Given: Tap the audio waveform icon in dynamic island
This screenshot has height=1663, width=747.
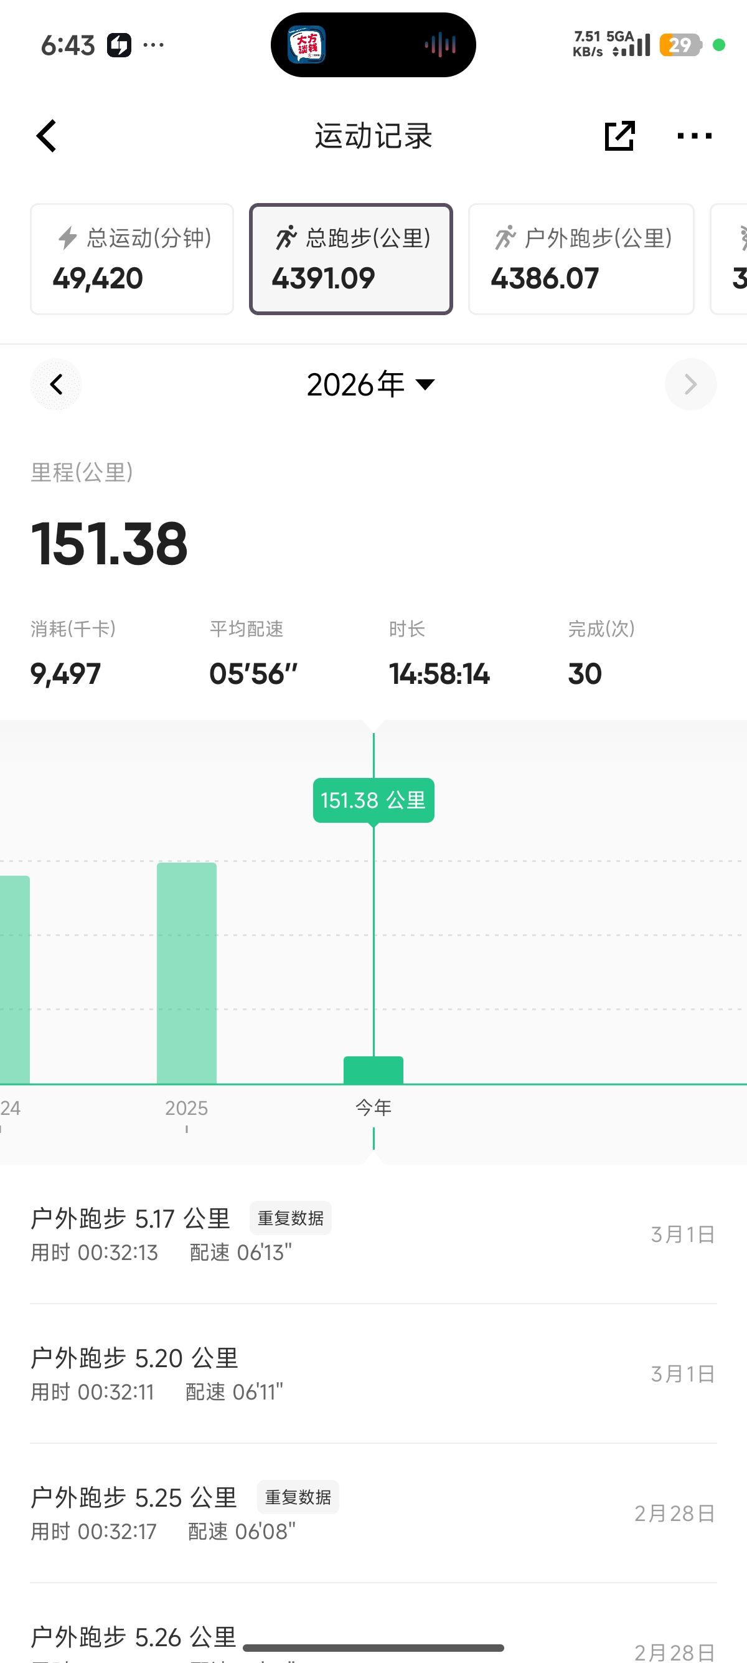Looking at the screenshot, I should tap(441, 45).
